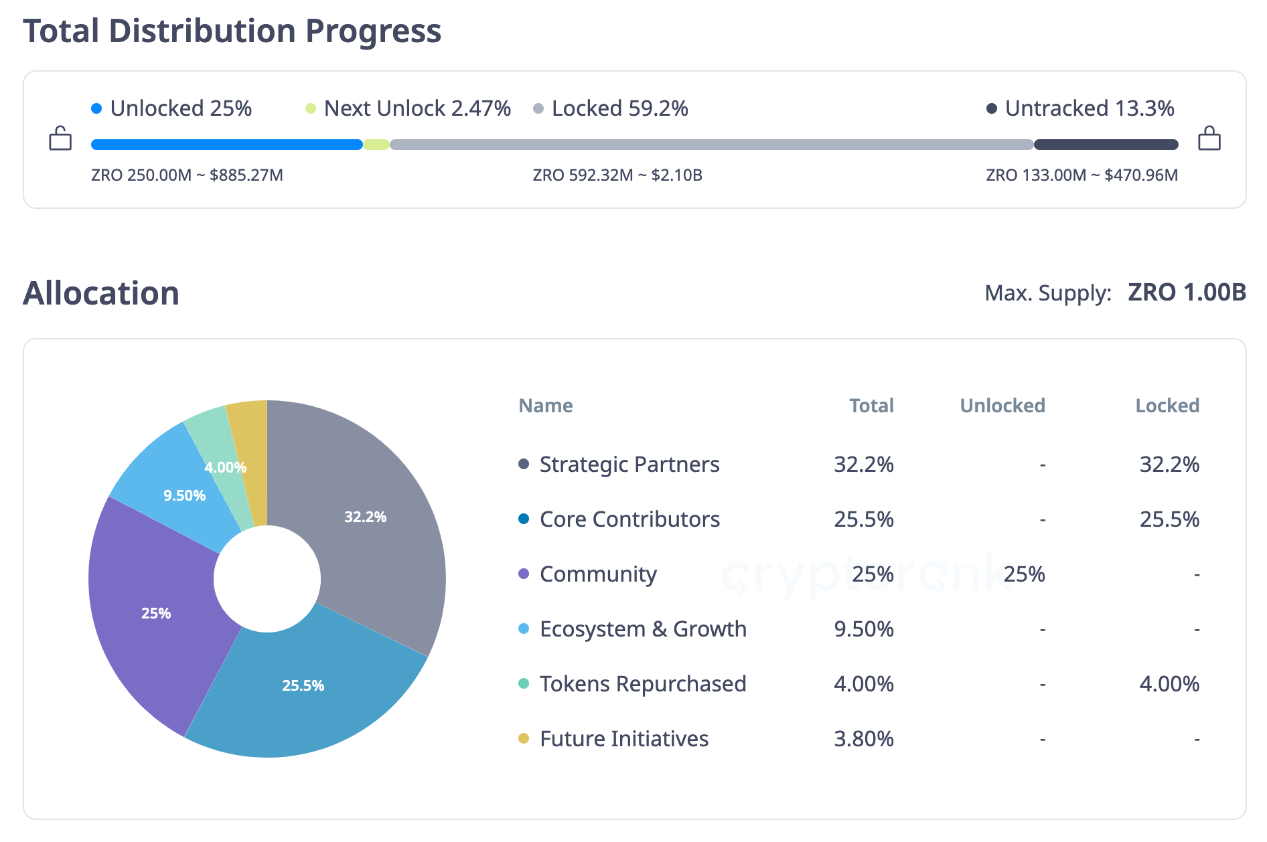The height and width of the screenshot is (842, 1267).
Task: Click the dark Untracked progress bar segment
Action: click(1106, 145)
